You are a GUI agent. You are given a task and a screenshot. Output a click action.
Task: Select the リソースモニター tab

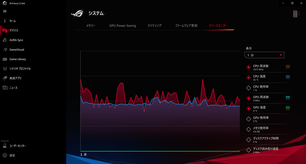click(218, 26)
